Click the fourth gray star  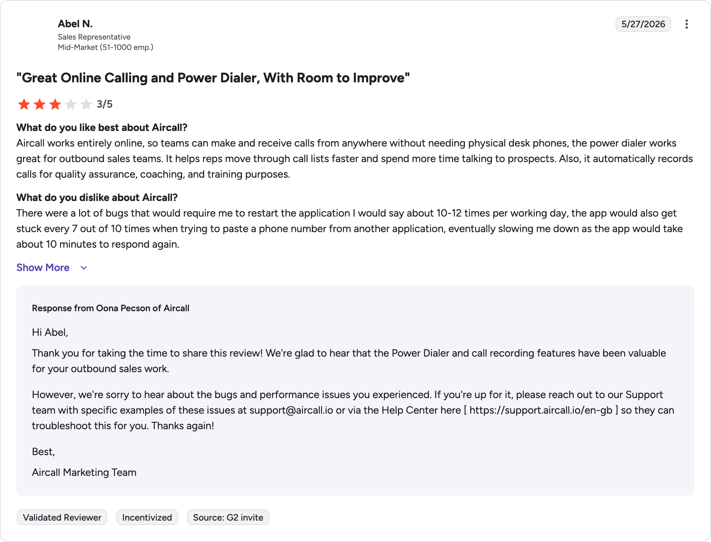click(71, 104)
